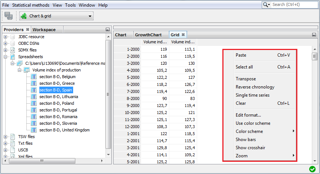Click the JDBC resource provider icon
The width and height of the screenshot is (320, 174).
13,37
